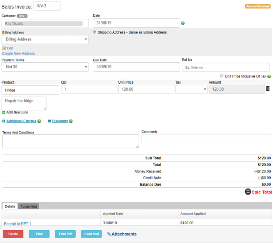Image resolution: width=273 pixels, height=243 pixels.
Task: Click Create New Address link
Action: [x=18, y=53]
